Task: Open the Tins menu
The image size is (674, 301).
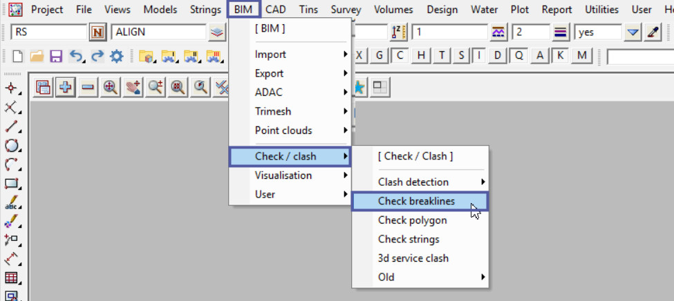Action: point(309,9)
